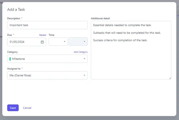Click inside the Additional detail text area
The width and height of the screenshot is (179, 120).
click(x=131, y=50)
